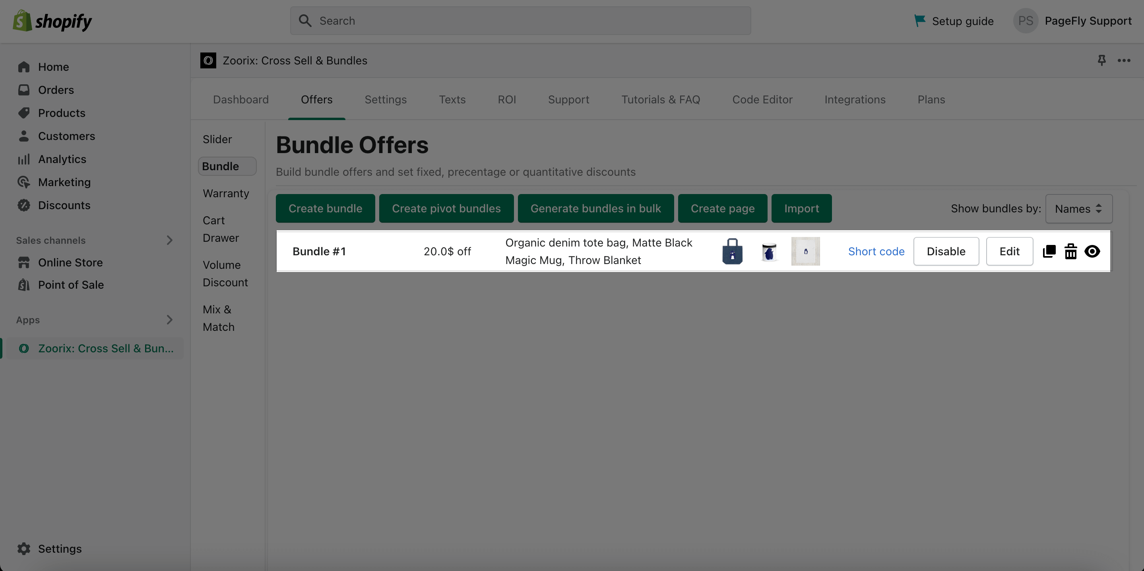View the Plans tab
1144x571 pixels.
[x=931, y=99]
